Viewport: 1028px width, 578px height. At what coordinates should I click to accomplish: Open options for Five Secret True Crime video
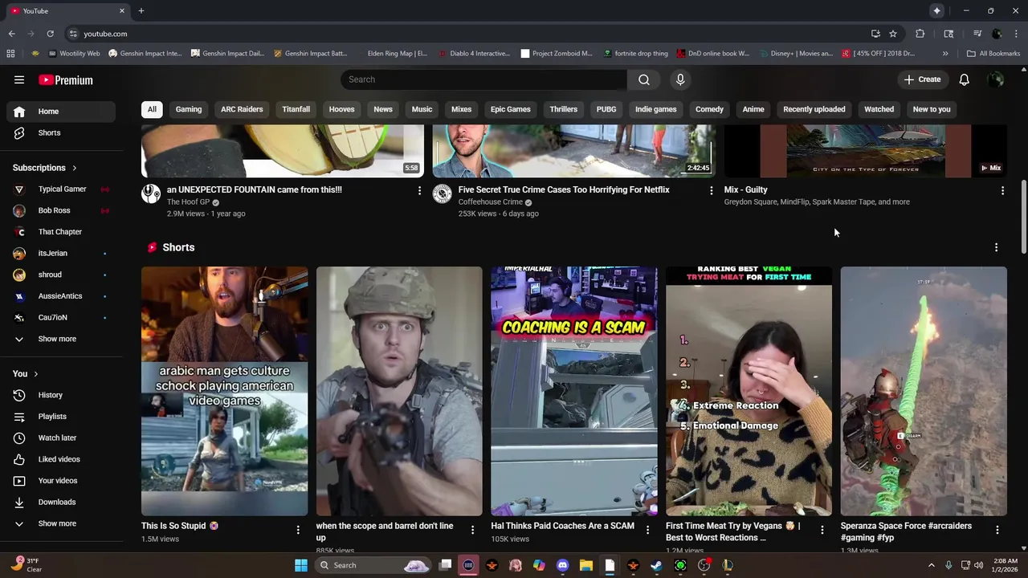pyautogui.click(x=711, y=190)
